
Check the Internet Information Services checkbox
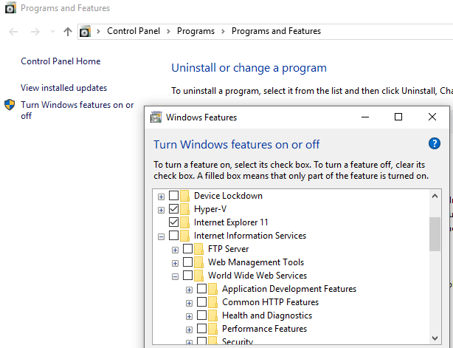pos(173,236)
